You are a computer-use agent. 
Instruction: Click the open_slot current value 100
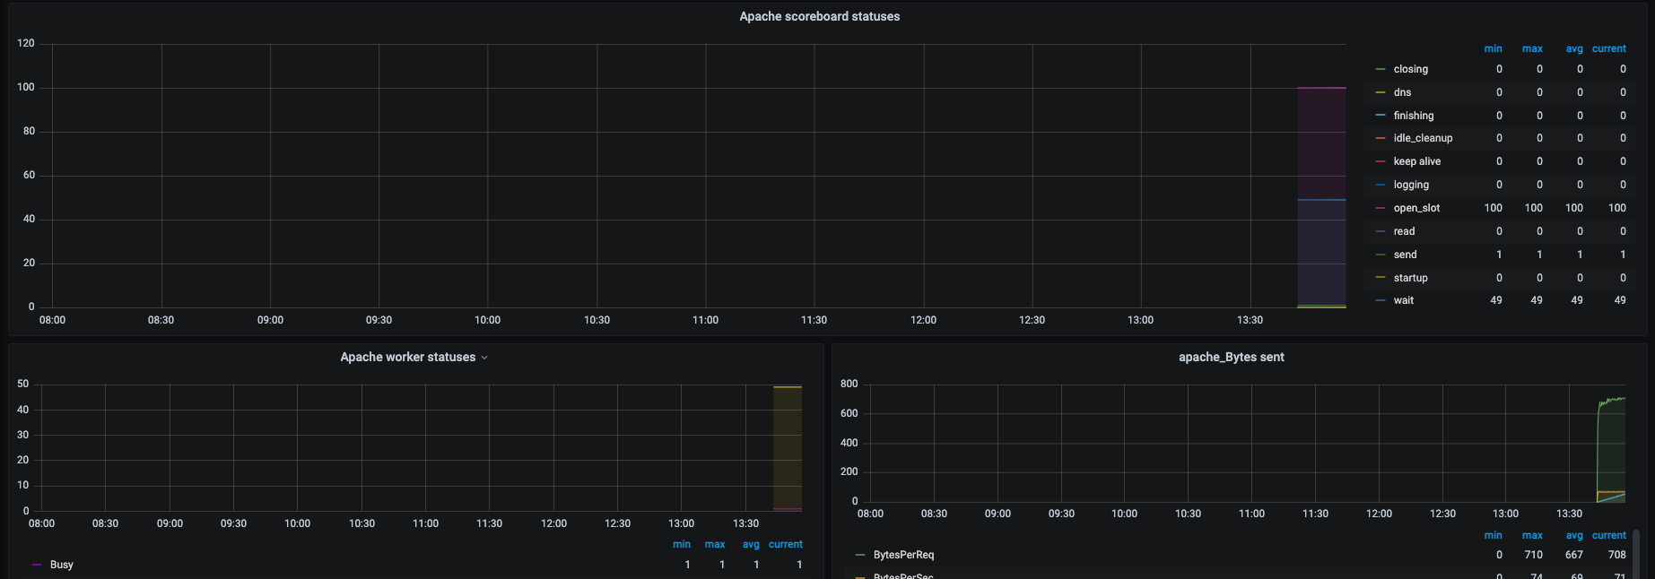click(x=1616, y=208)
